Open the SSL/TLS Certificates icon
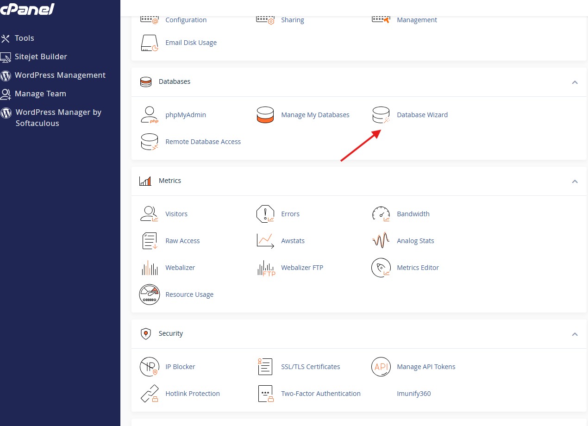Viewport: 588px width, 426px height. (265, 367)
